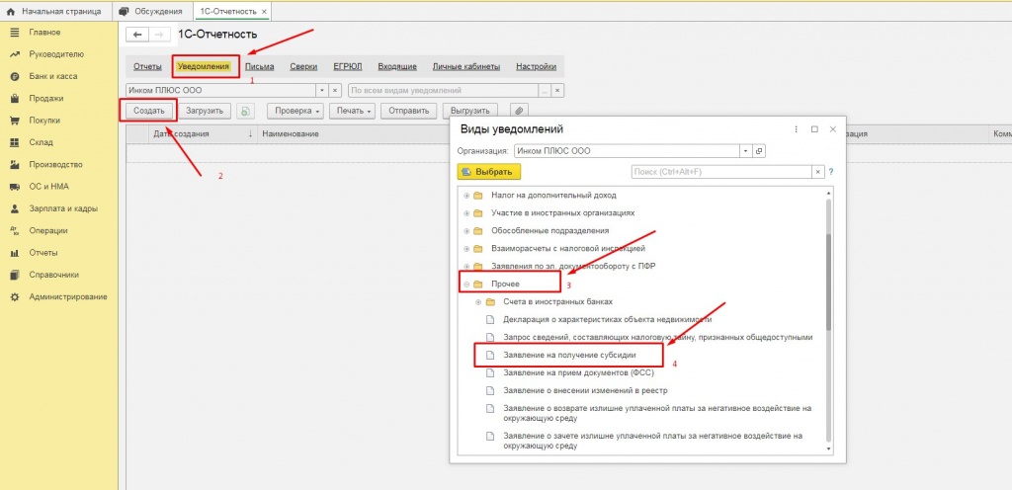Image resolution: width=1012 pixels, height=490 pixels.
Task: Expand Взаиморасчеты с налоговой инспекцией folder
Action: (x=466, y=248)
